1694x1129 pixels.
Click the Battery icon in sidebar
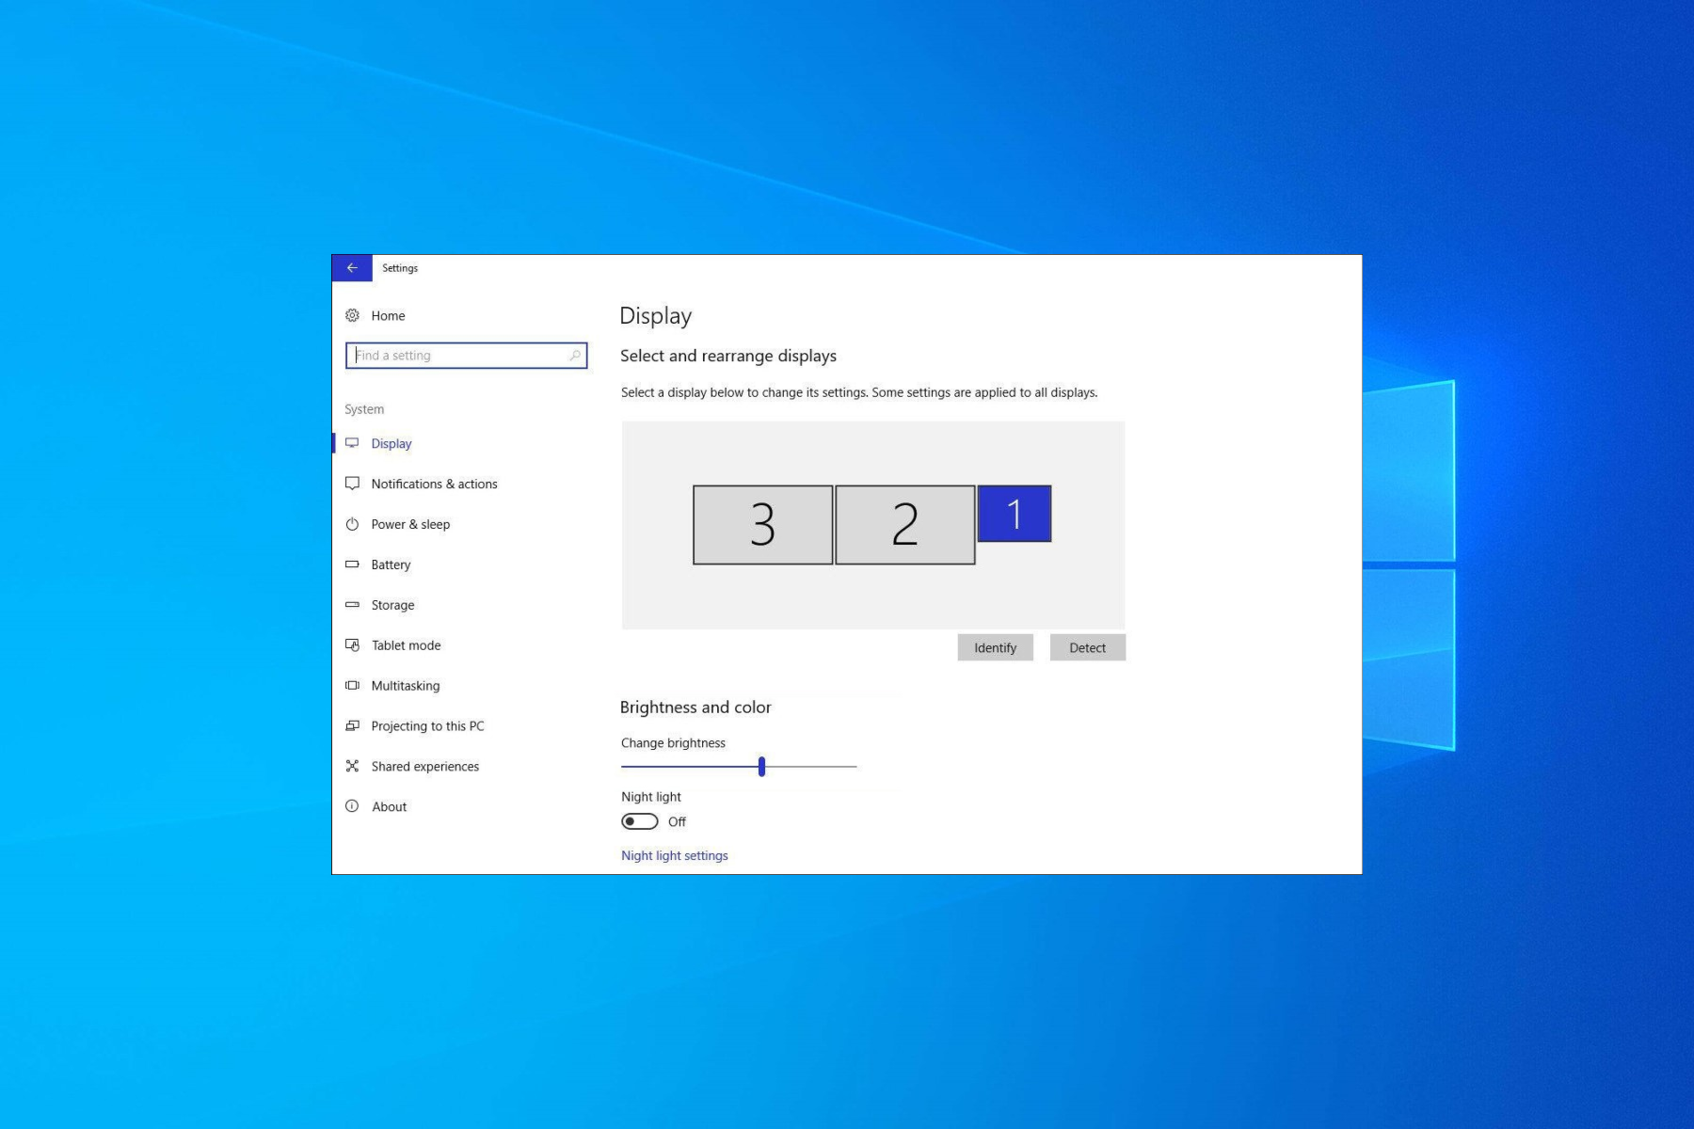[x=352, y=564]
